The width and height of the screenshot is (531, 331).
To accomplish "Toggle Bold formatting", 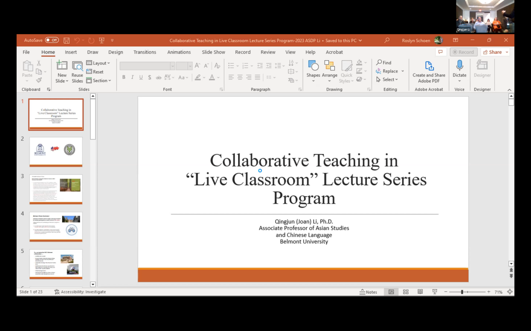I will (124, 77).
